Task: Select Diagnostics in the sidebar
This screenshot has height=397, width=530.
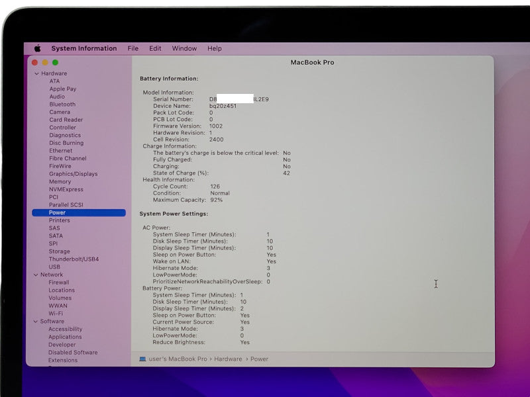Action: point(65,135)
